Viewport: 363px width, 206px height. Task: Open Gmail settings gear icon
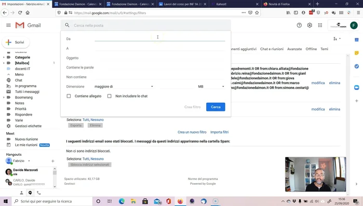click(310, 25)
